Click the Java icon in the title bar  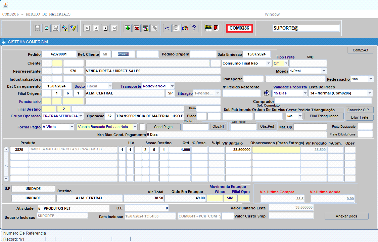pos(5,5)
